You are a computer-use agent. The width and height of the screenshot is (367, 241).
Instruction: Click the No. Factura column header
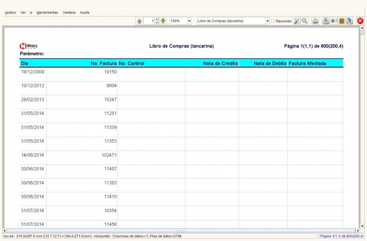(x=82, y=63)
